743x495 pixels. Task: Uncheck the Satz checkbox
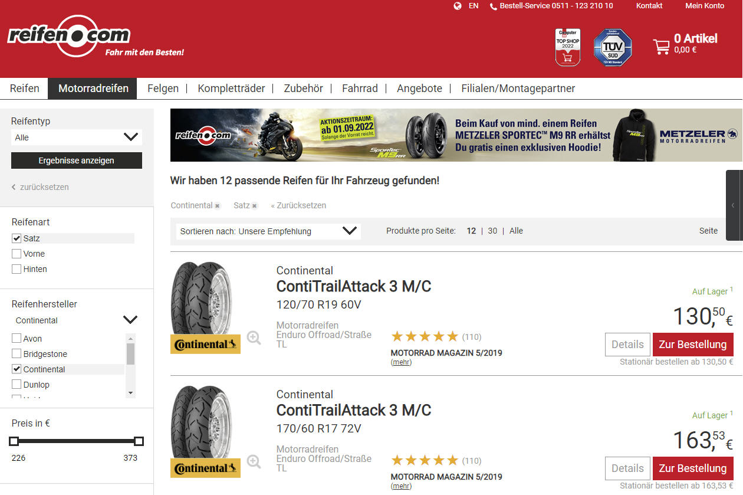click(17, 238)
